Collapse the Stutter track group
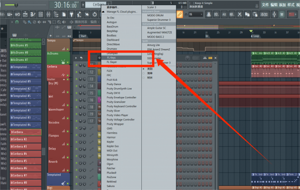The image size is (300, 190). (64, 79)
